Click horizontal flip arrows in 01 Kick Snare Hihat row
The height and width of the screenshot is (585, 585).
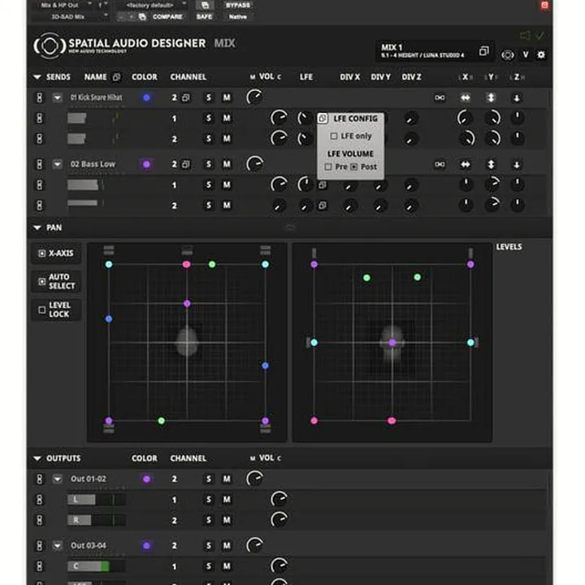pos(466,97)
